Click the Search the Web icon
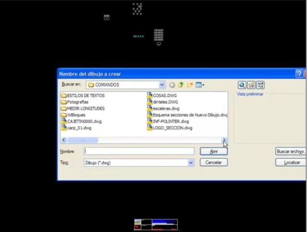 click(x=242, y=85)
